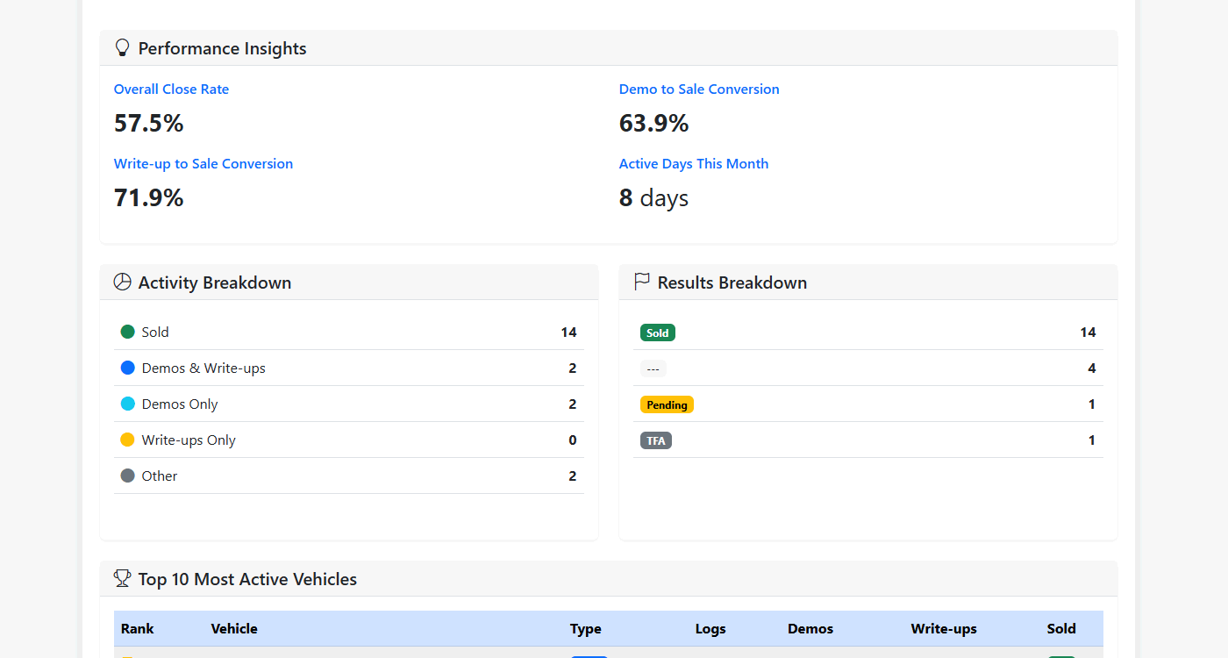This screenshot has width=1228, height=658.
Task: Click the blank --- result badge
Action: 653,368
